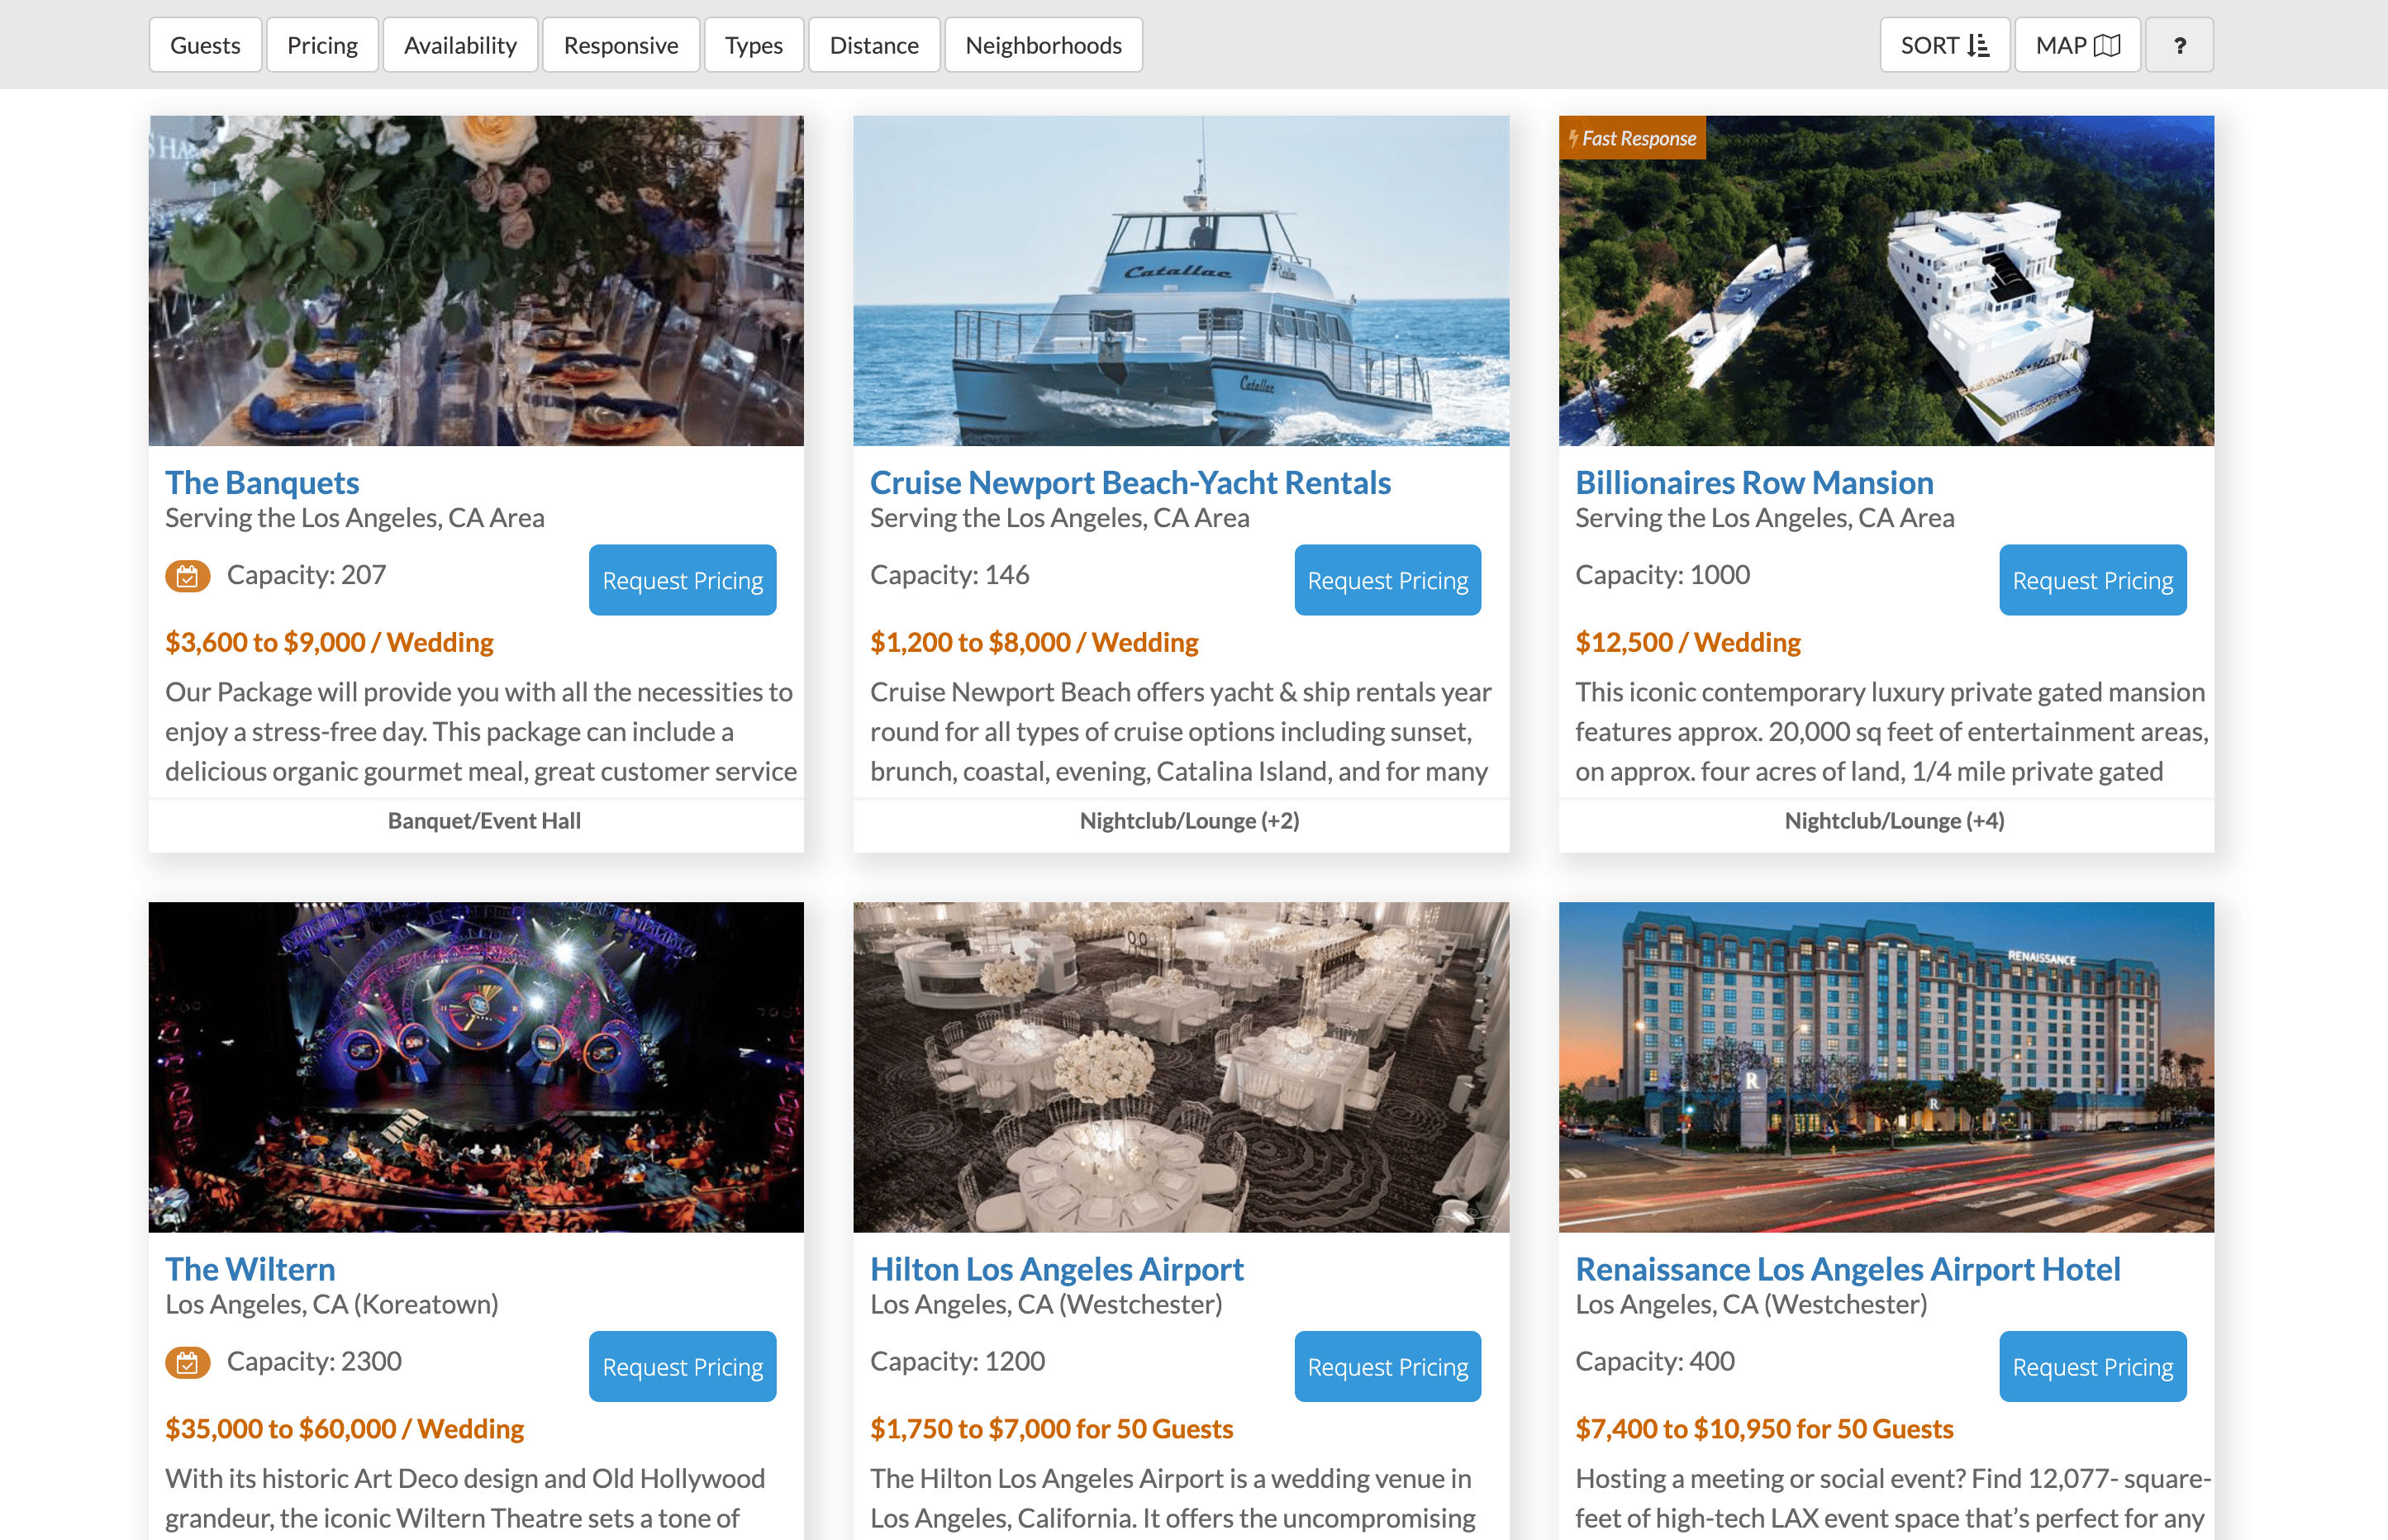The image size is (2388, 1540).
Task: Open the Types filter menu
Action: click(x=753, y=45)
